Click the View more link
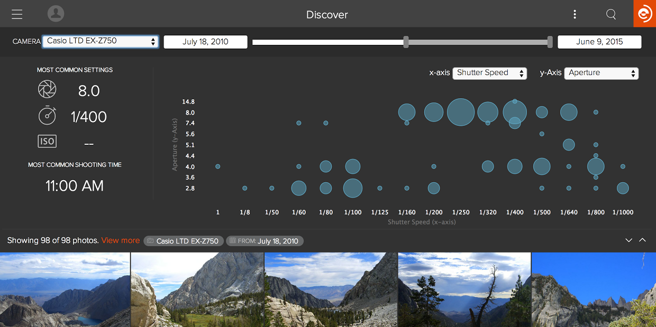This screenshot has width=656, height=327. click(121, 240)
